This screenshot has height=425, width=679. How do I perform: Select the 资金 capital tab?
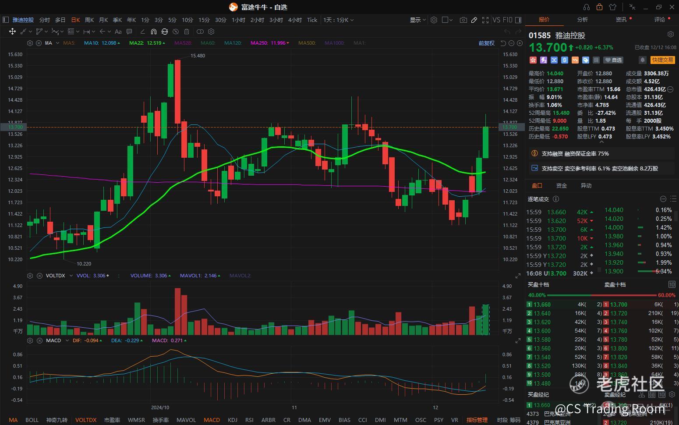tap(561, 185)
